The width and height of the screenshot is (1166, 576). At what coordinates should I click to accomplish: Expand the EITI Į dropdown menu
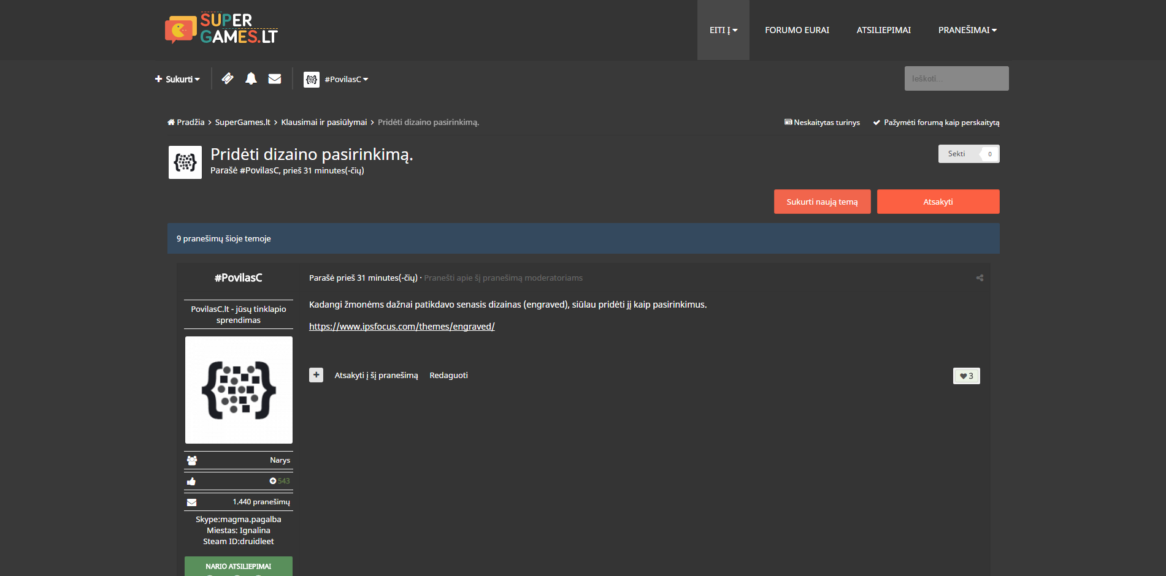(723, 30)
